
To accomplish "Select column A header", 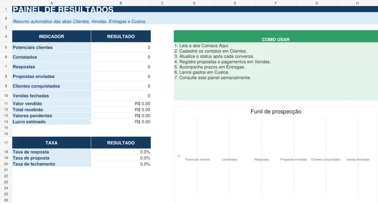I will pyautogui.click(x=52, y=3).
